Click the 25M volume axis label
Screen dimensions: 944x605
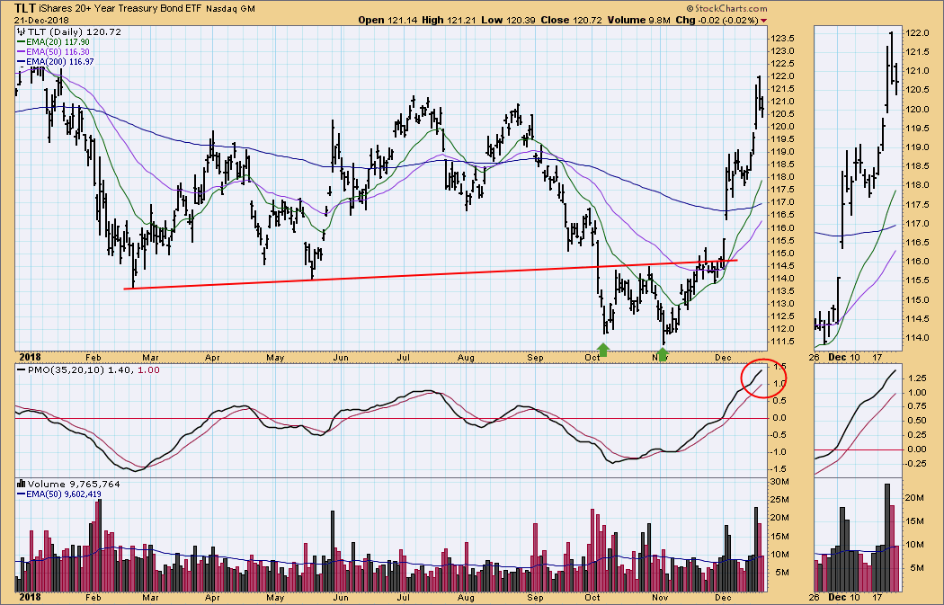779,500
